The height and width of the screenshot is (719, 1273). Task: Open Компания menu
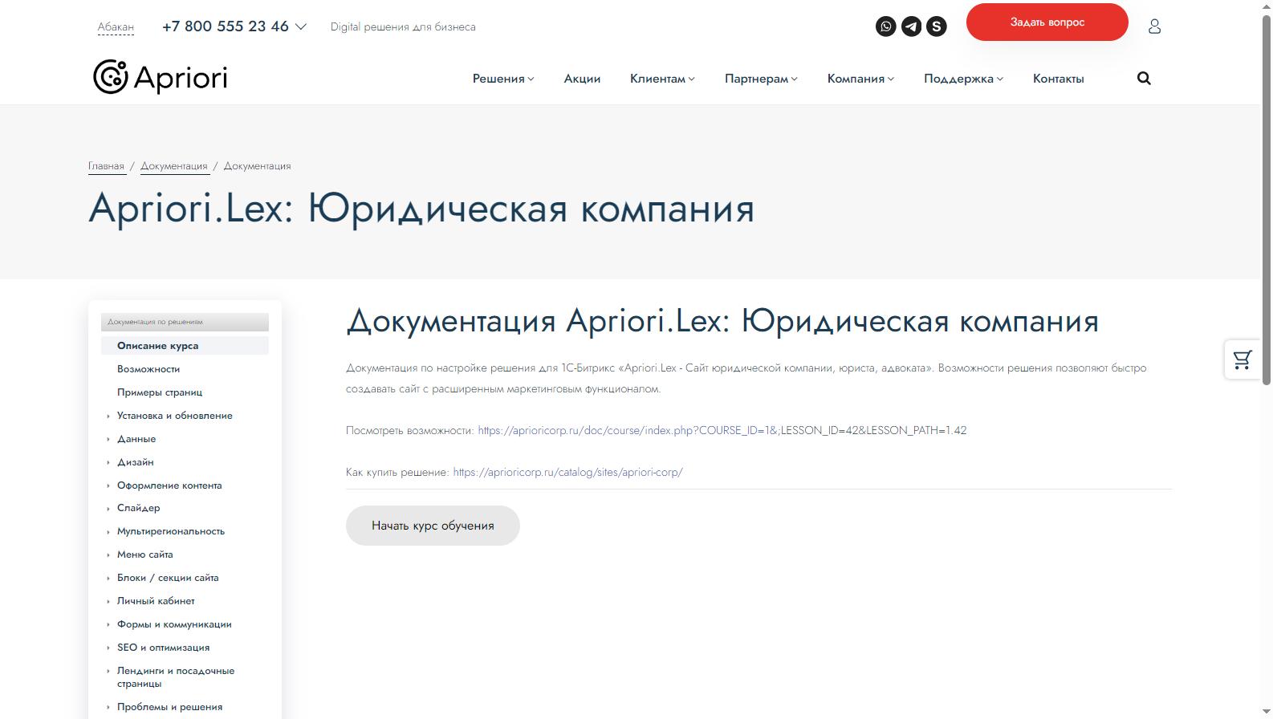pyautogui.click(x=860, y=79)
